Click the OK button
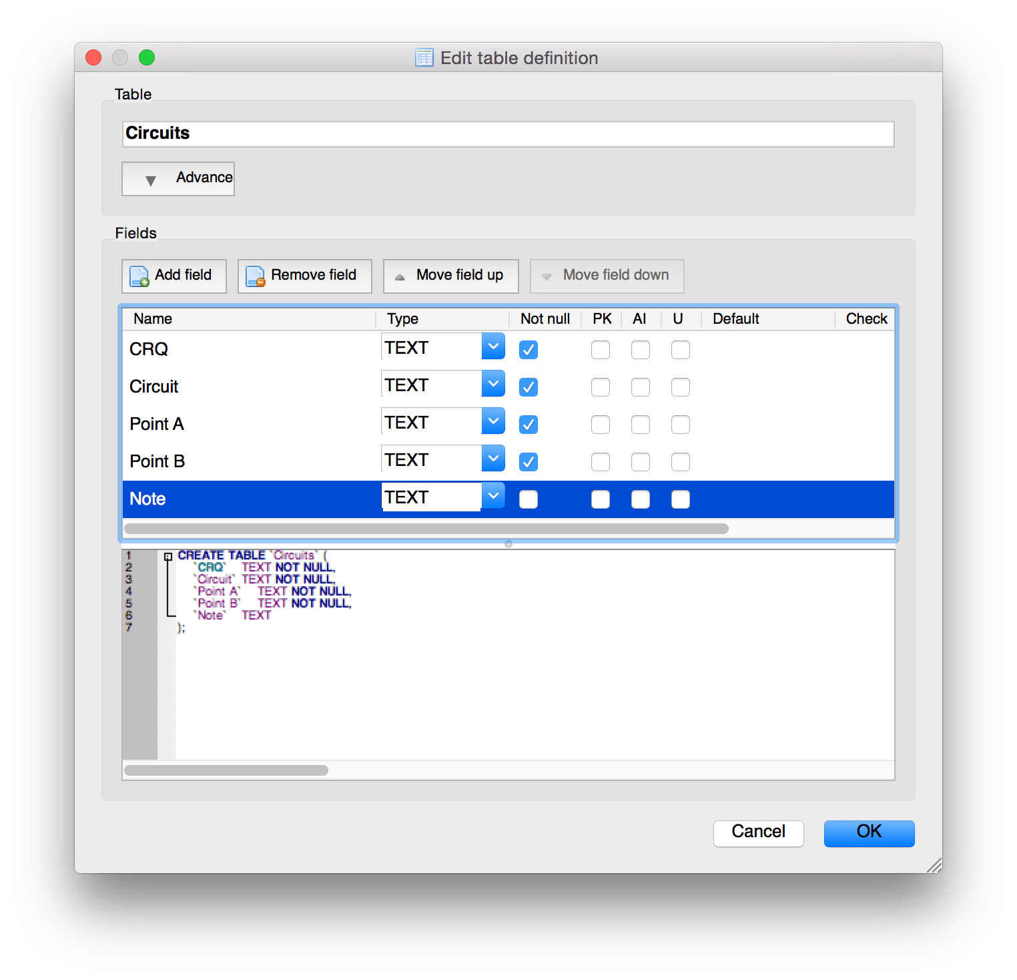 pos(868,832)
